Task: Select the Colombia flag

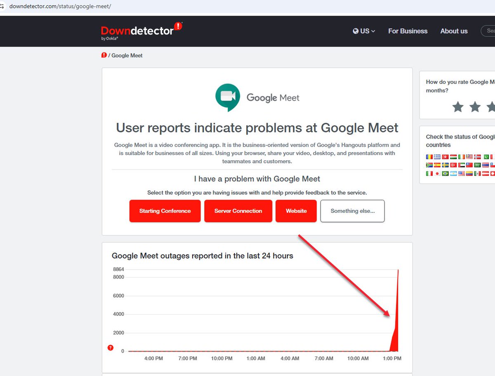Action: pos(469,174)
